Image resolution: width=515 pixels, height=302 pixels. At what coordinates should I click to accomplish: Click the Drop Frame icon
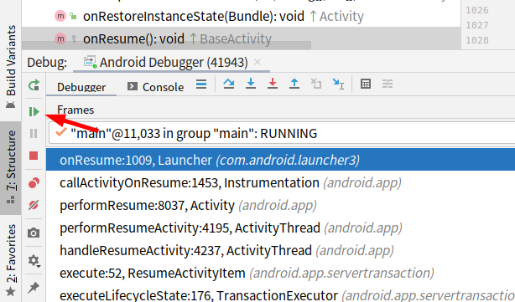tap(316, 84)
